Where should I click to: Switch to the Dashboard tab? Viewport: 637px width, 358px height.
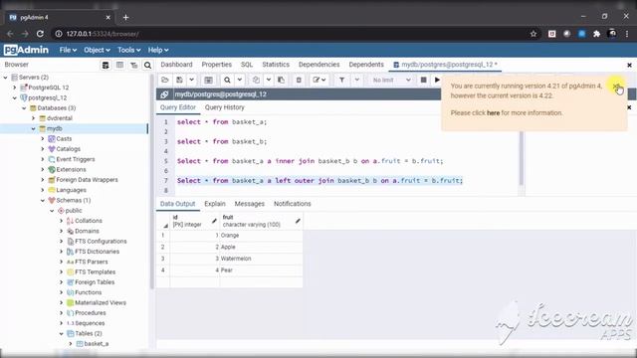click(176, 65)
